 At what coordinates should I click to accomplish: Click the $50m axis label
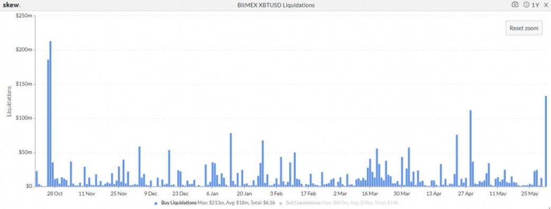(x=26, y=153)
